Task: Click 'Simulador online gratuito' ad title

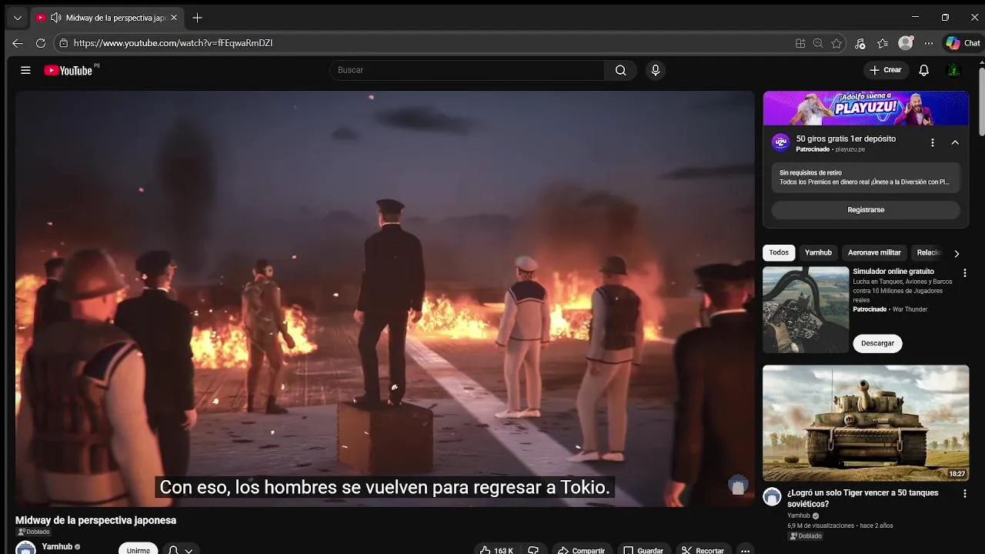Action: click(x=893, y=272)
